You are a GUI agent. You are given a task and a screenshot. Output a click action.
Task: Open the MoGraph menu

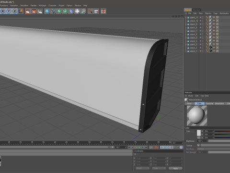[x=43, y=5]
